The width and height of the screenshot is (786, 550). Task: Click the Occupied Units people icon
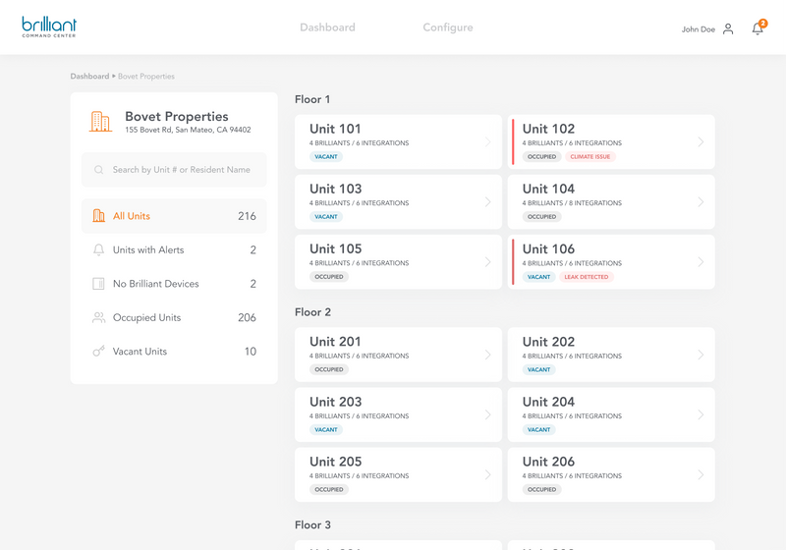click(x=98, y=318)
